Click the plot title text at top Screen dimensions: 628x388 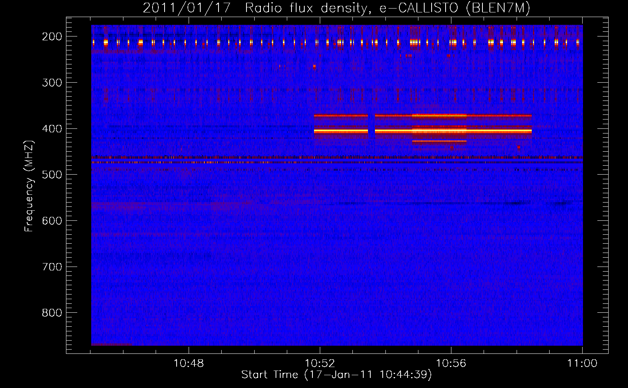(337, 8)
